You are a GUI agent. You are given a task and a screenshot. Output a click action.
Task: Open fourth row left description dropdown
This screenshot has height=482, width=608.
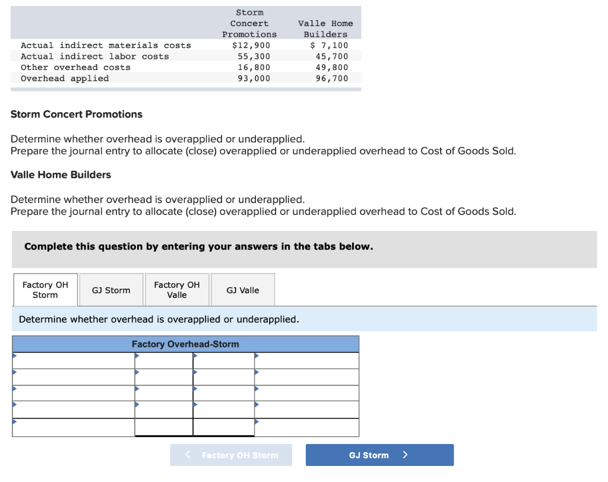click(x=74, y=410)
